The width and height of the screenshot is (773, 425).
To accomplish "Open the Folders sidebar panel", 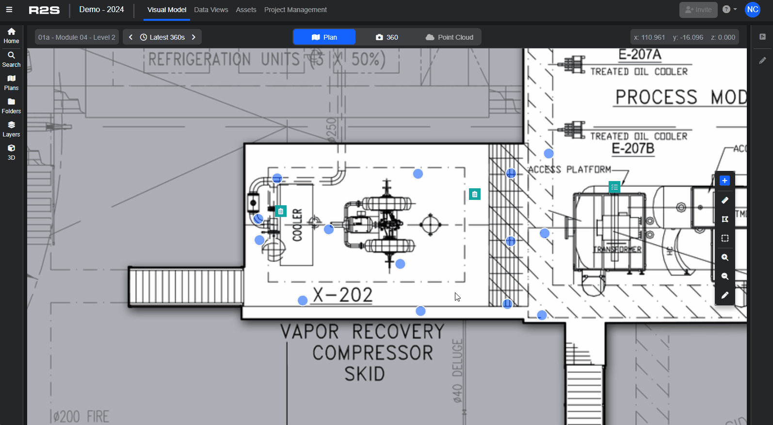I will 11,106.
